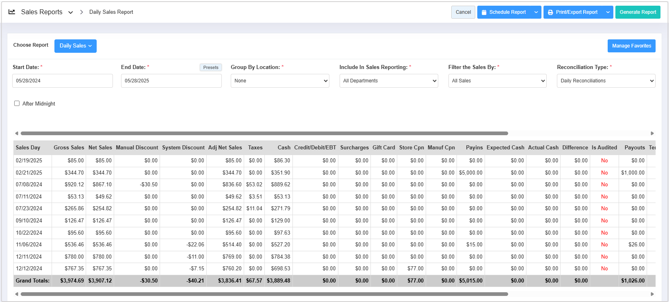Click the $1,000.00 Payouts value
This screenshot has width=669, height=302.
coord(633,173)
